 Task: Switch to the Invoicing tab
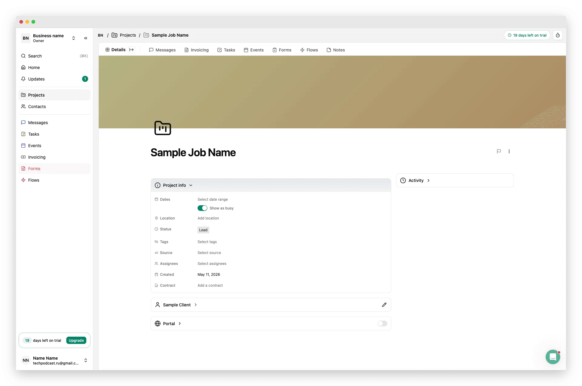click(x=197, y=50)
